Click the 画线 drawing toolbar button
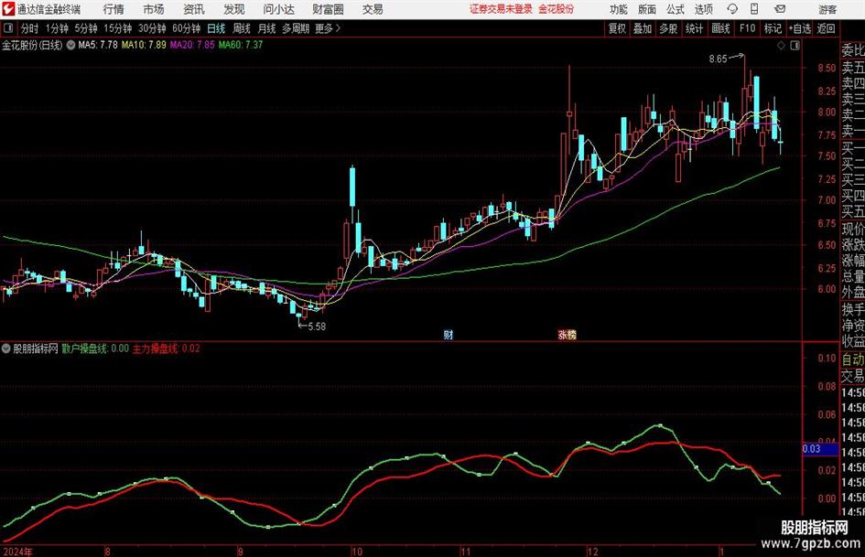865x557 pixels. coord(720,28)
